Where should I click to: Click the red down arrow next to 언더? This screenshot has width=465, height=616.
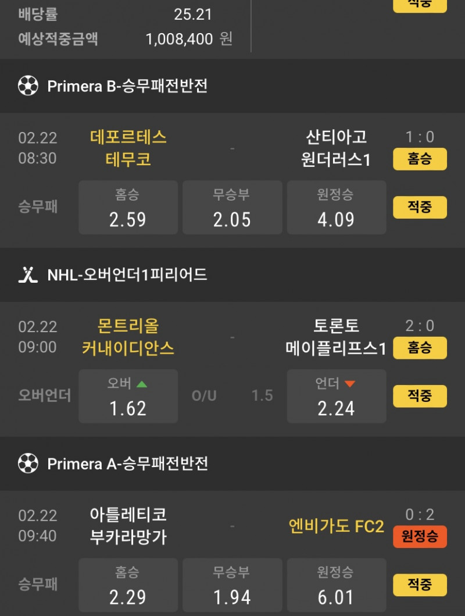pyautogui.click(x=349, y=384)
